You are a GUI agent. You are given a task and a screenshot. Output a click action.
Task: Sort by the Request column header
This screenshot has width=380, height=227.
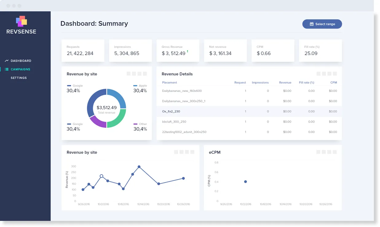click(x=240, y=82)
